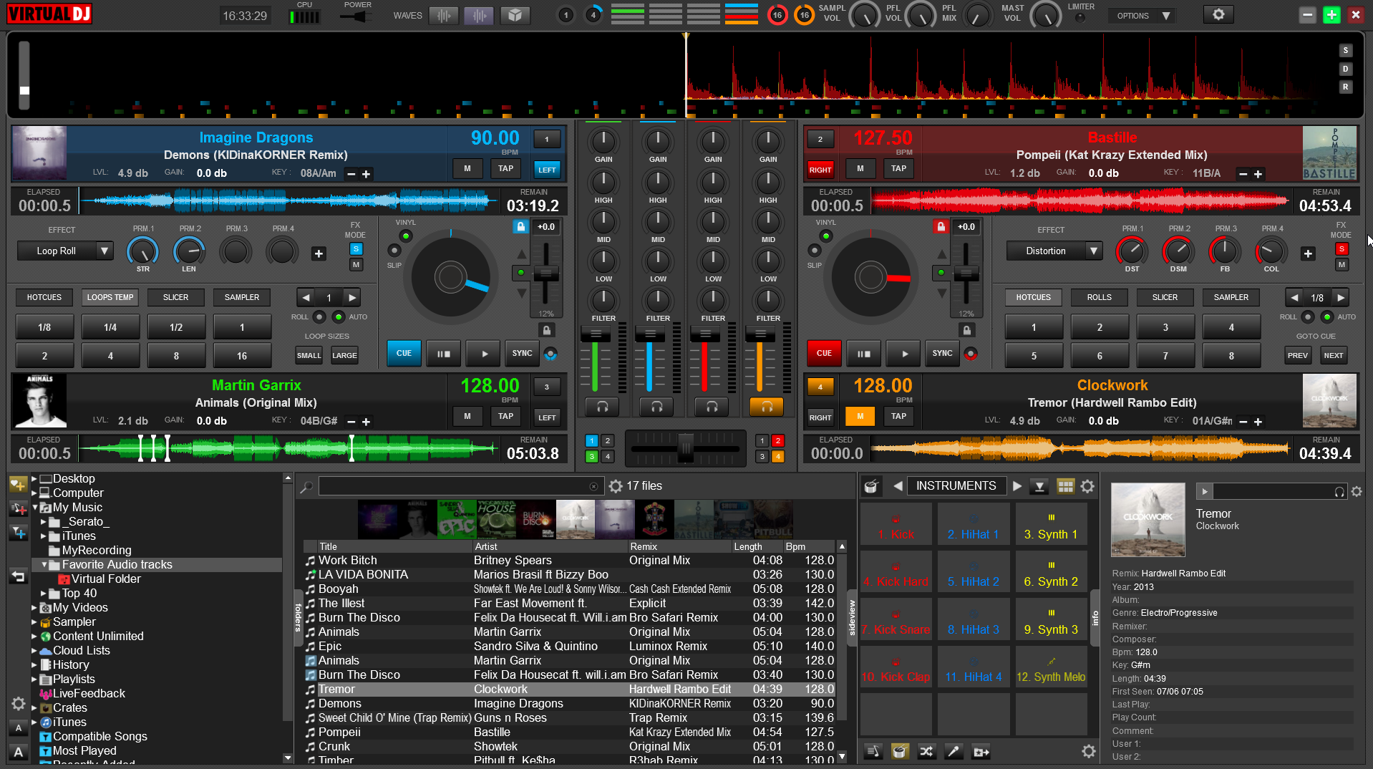
Task: Click the red pitch lock icon on deck 2
Action: (941, 226)
